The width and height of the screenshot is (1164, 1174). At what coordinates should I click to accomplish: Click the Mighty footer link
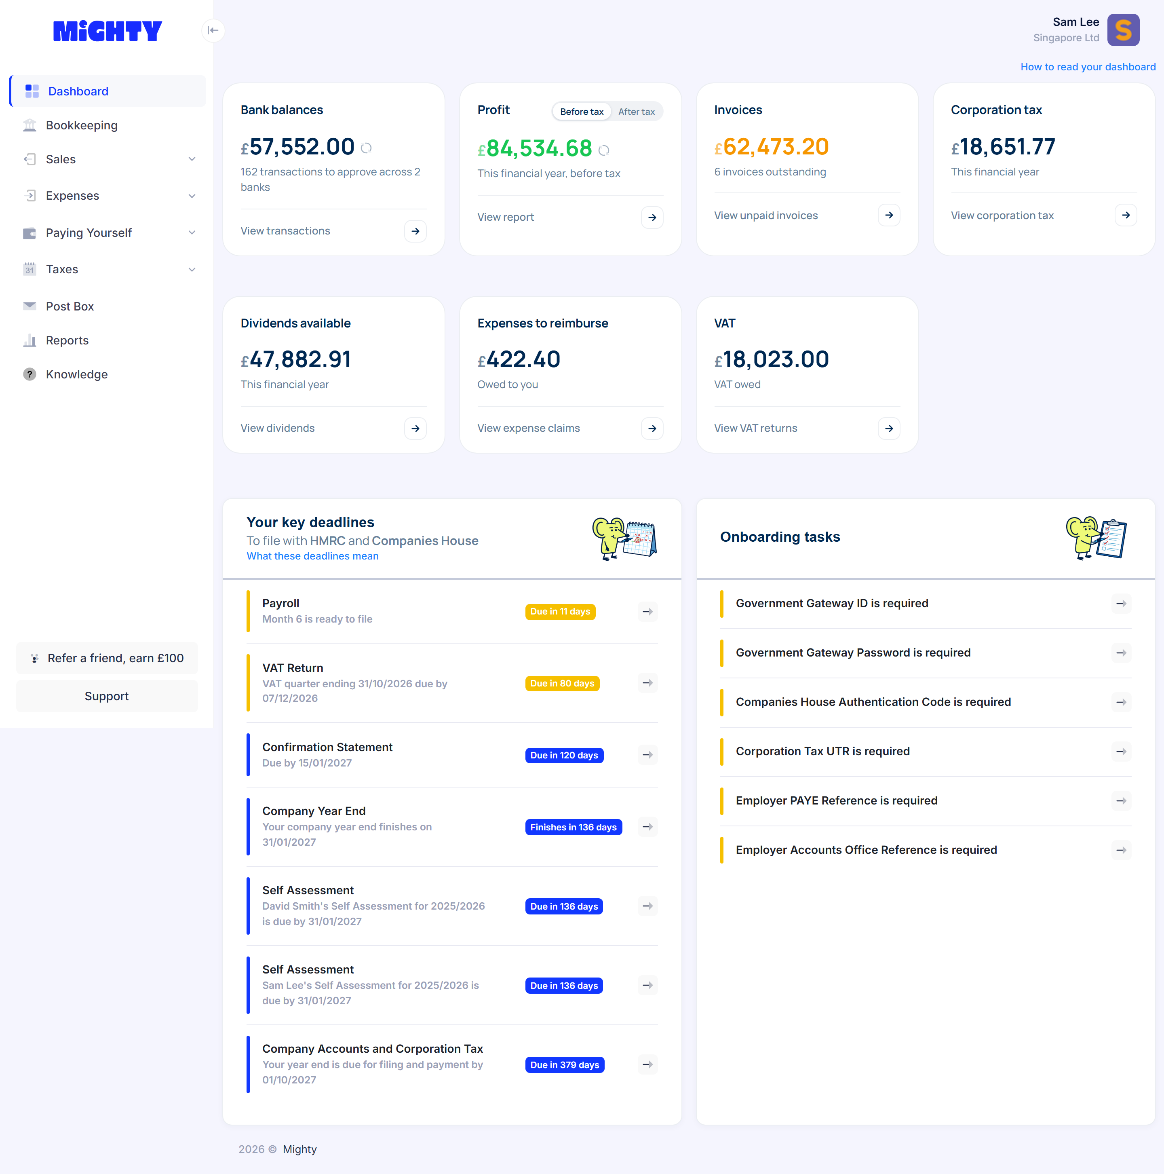click(299, 1149)
